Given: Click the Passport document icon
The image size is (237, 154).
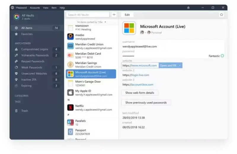Looking at the screenshot, I should 70,132.
